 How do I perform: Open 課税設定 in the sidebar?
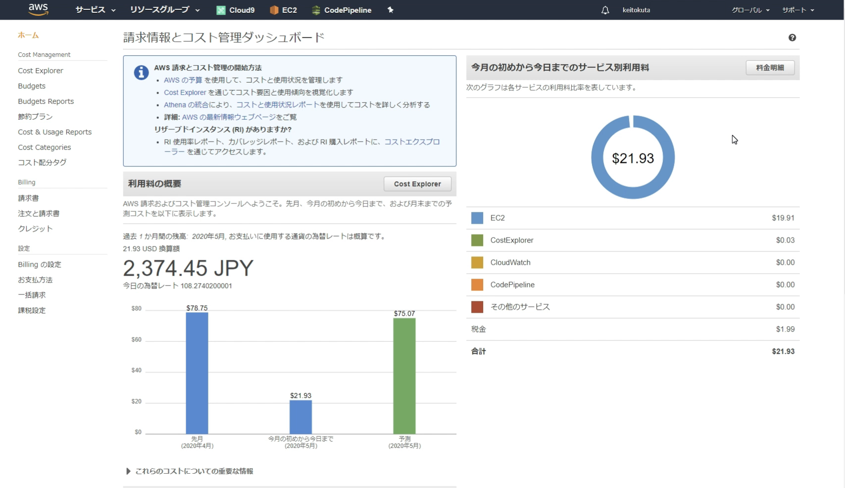point(32,310)
